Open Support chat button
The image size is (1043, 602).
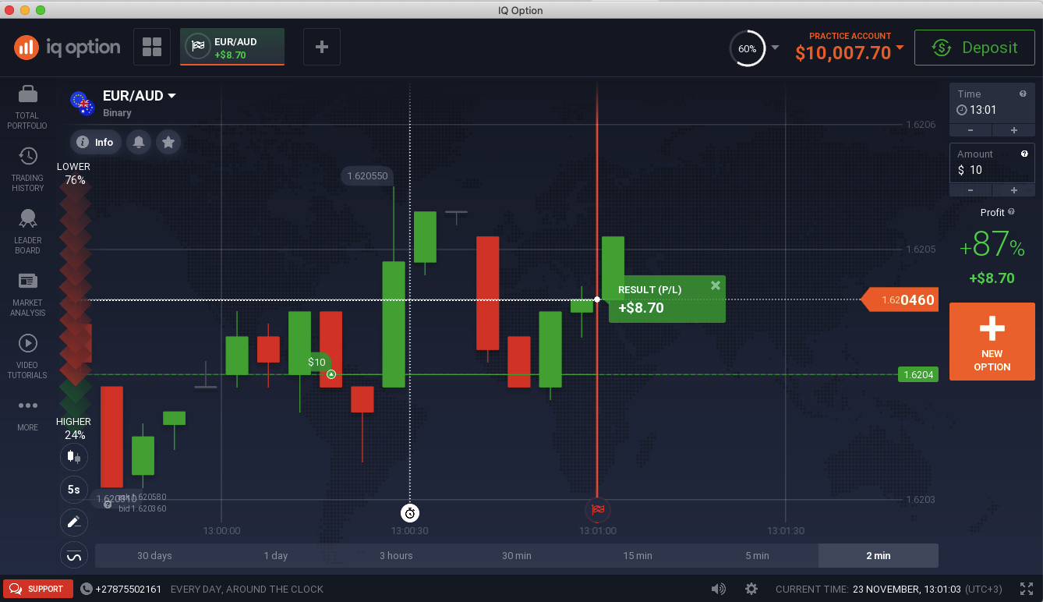point(38,589)
